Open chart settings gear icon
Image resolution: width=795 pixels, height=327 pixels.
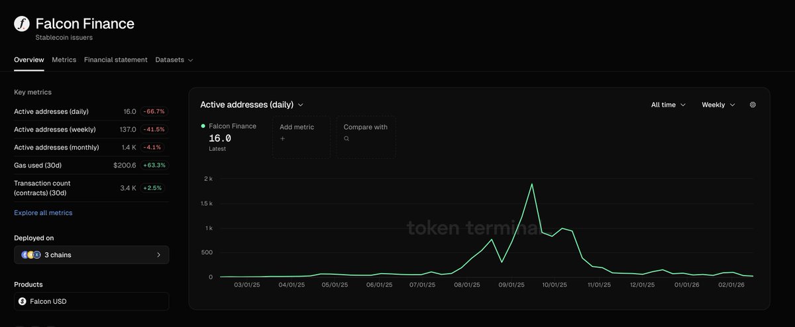[x=753, y=105]
